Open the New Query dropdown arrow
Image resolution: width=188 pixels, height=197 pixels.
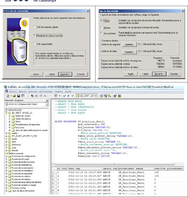click(11, 96)
